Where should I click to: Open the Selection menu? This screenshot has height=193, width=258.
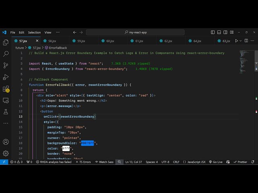34,32
